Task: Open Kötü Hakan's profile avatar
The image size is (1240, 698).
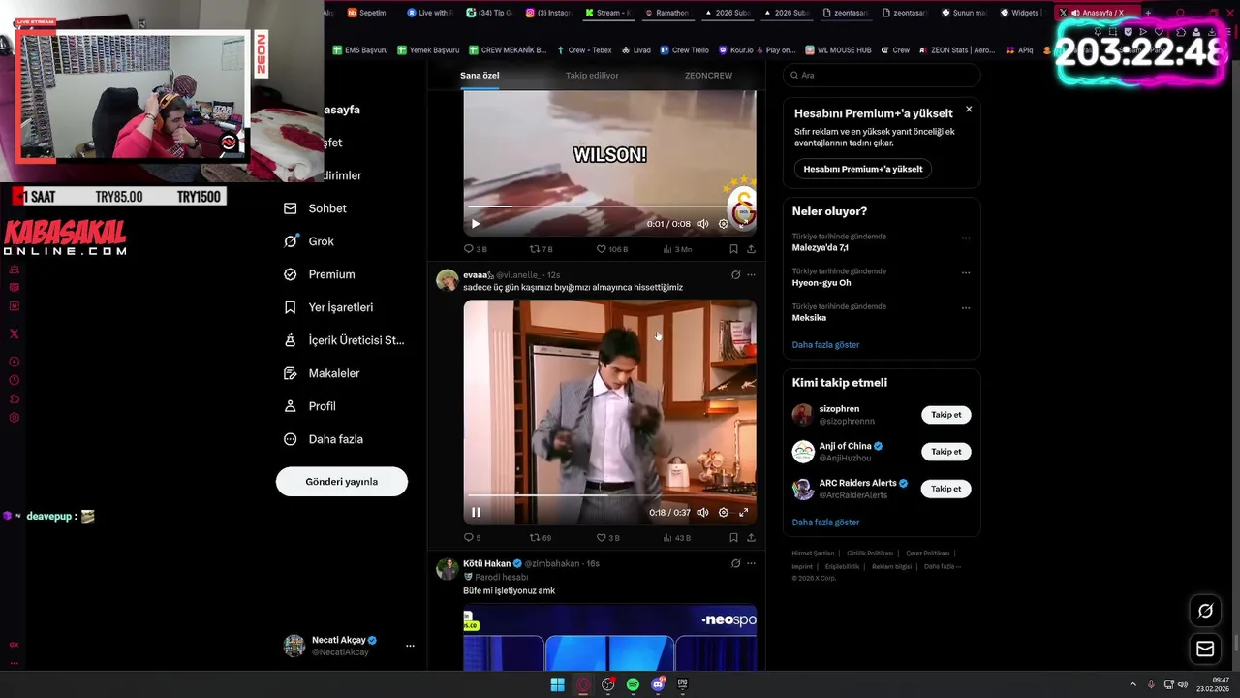Action: click(447, 569)
